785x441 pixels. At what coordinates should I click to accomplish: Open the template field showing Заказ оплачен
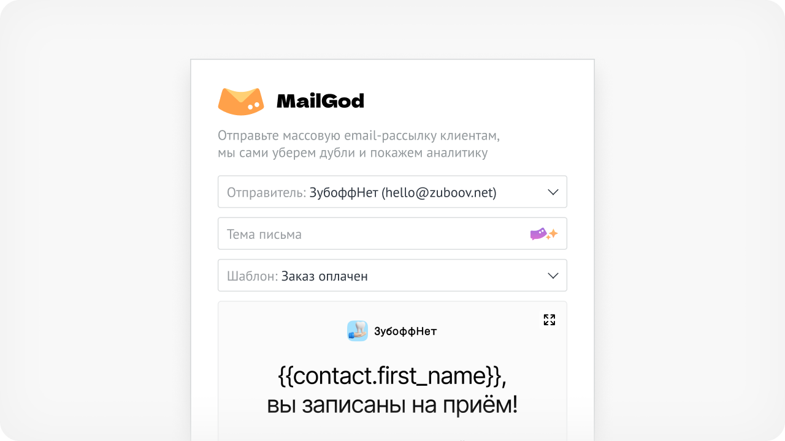coord(392,275)
